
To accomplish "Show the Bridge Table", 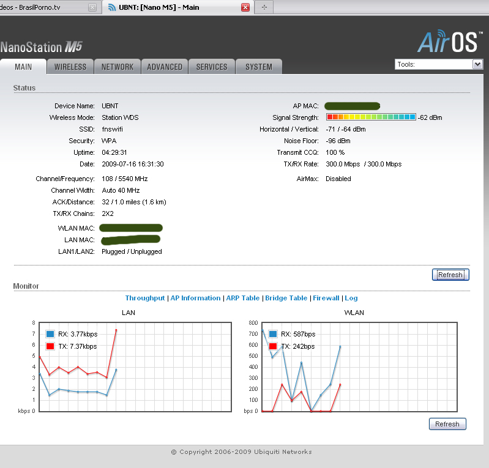I will [x=286, y=298].
